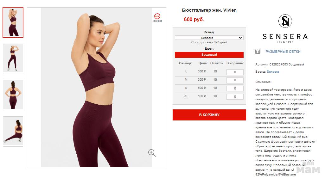Open the 'Размерные сетки' size charts link
Screen dimensions: 325x178
[x=283, y=52]
